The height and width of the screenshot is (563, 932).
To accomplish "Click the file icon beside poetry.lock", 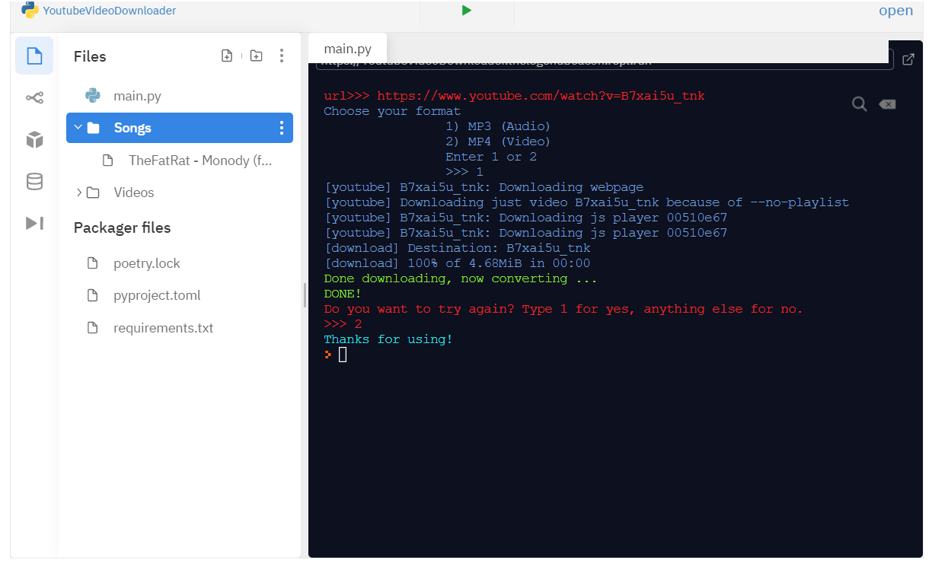I will coord(93,263).
